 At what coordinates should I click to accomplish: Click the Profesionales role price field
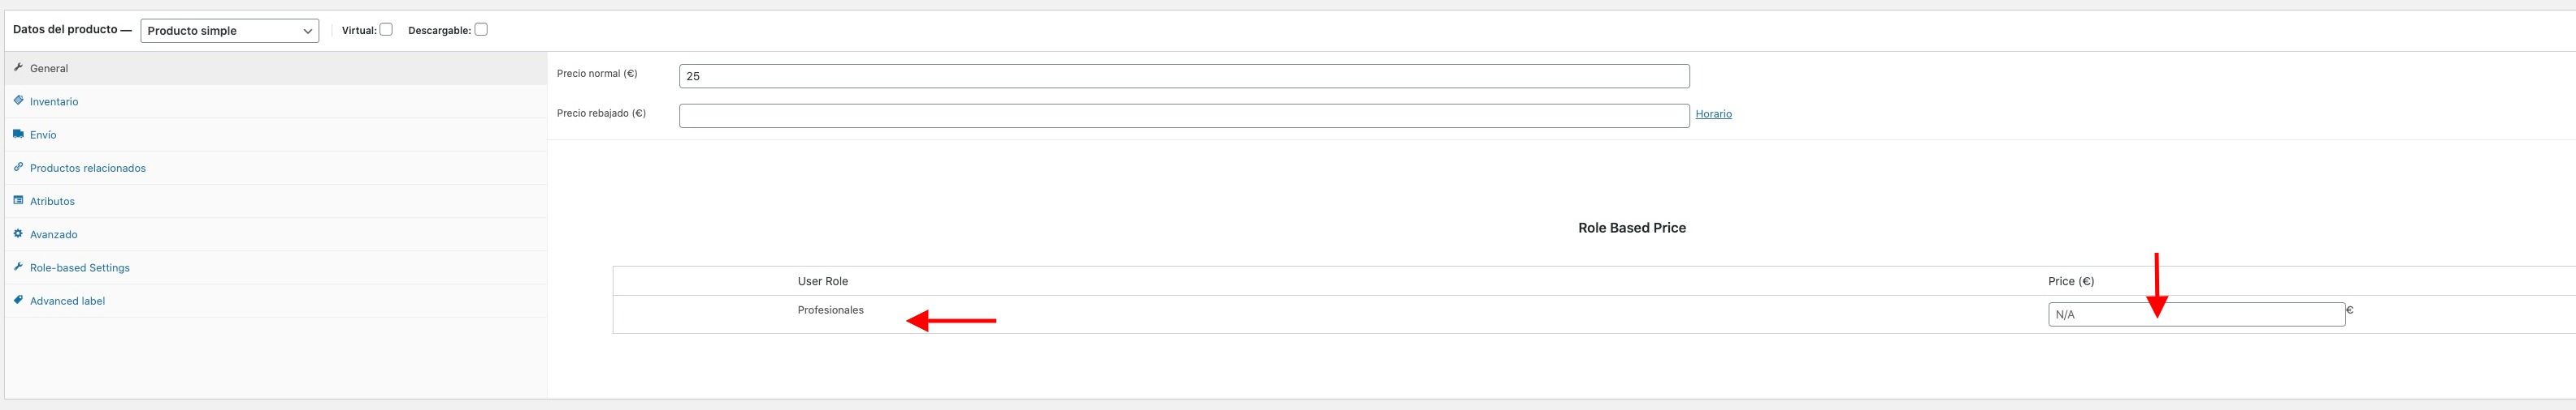click(x=2196, y=314)
